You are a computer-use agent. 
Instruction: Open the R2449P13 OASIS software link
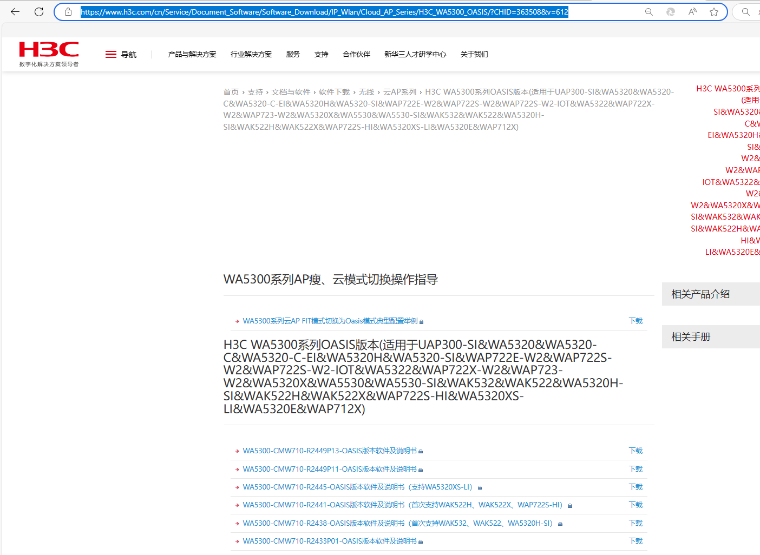[x=330, y=451]
